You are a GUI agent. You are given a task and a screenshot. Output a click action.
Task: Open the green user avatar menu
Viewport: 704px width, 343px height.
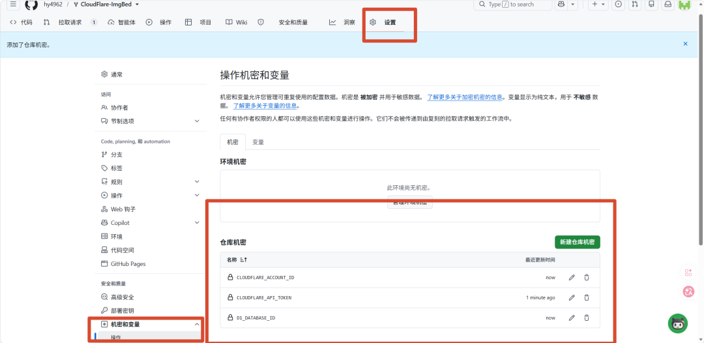[x=684, y=5]
